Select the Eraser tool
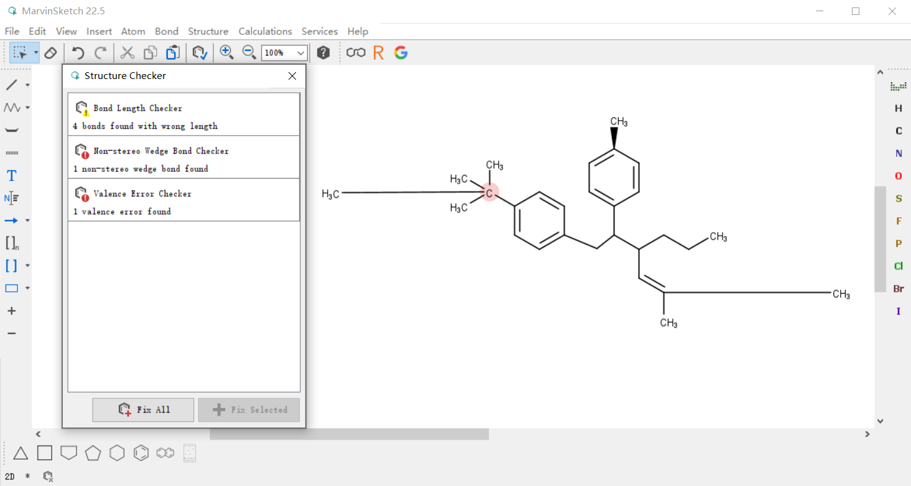The image size is (911, 486). click(51, 53)
